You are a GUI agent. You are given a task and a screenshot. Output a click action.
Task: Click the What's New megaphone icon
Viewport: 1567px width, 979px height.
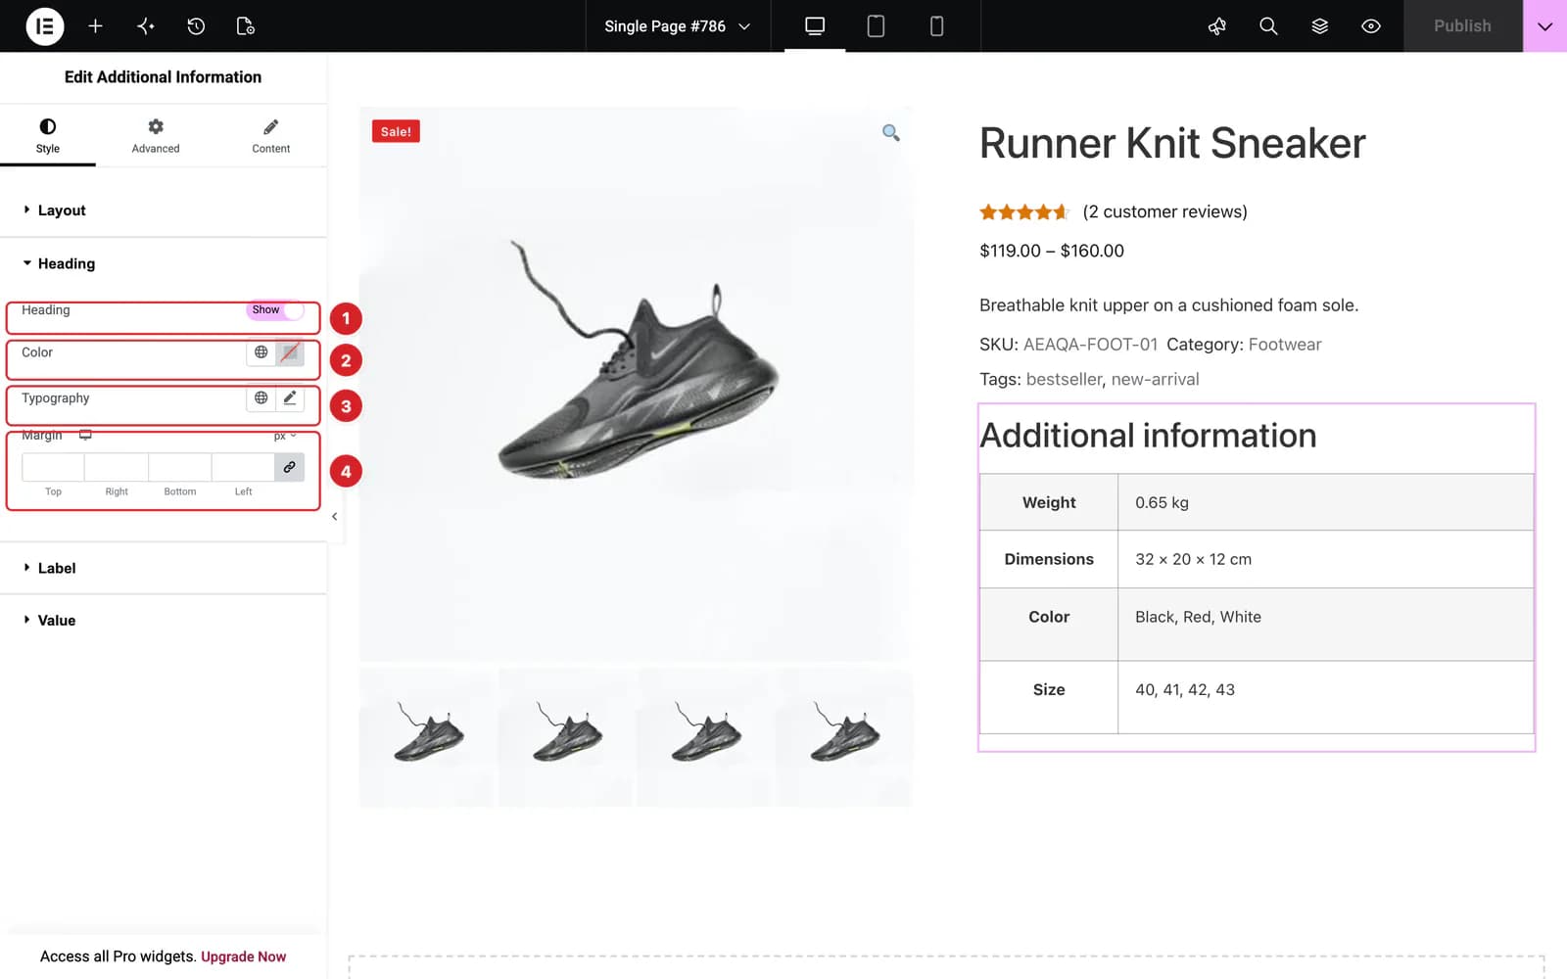coord(1217,26)
